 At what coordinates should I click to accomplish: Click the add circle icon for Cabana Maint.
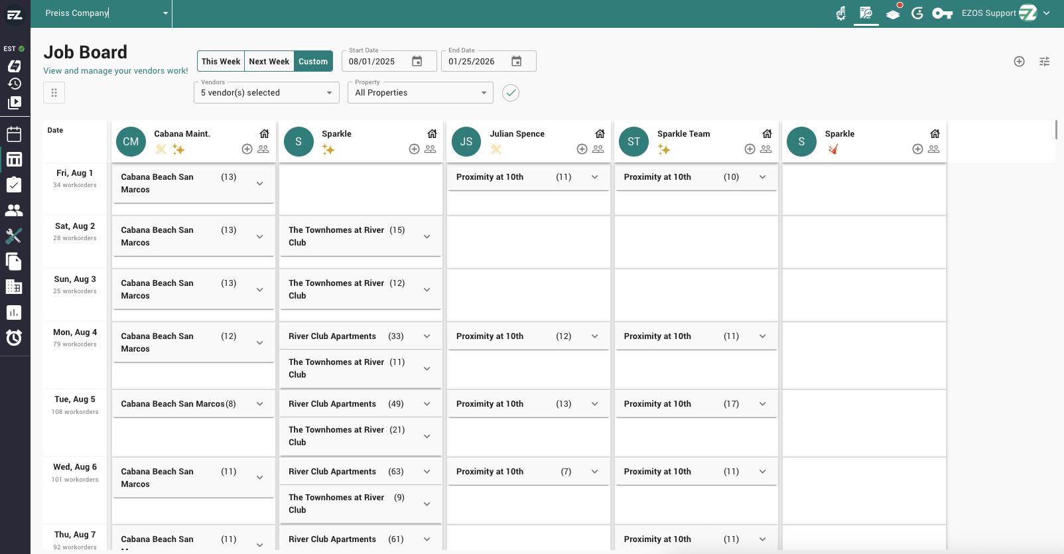tap(247, 149)
